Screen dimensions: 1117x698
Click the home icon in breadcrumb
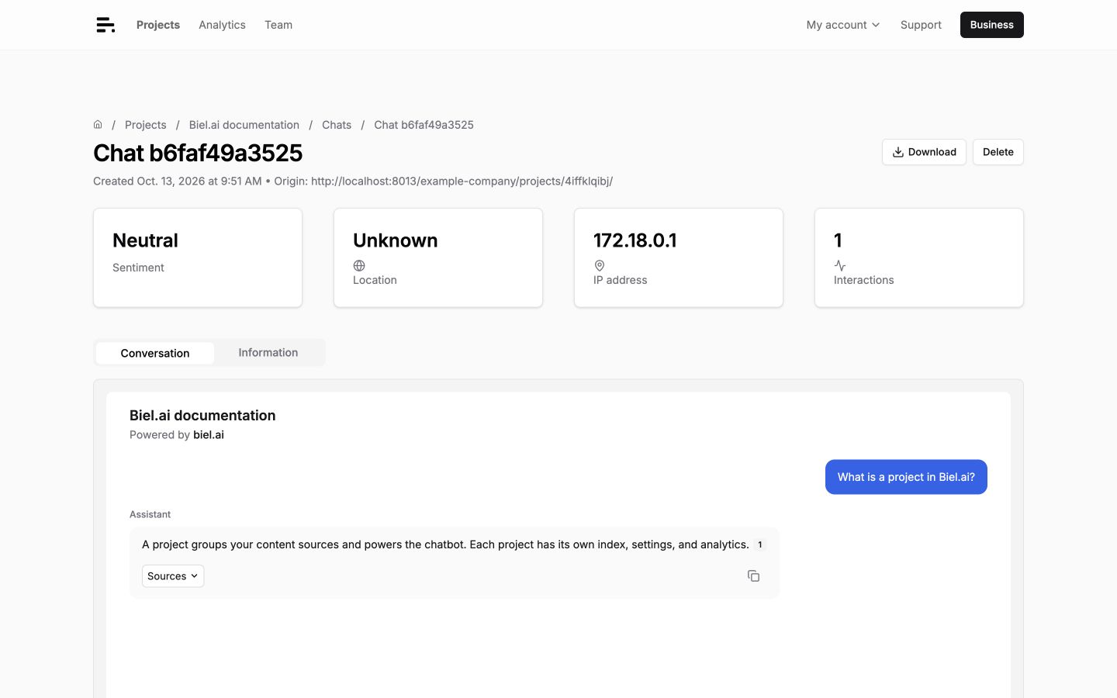98,124
